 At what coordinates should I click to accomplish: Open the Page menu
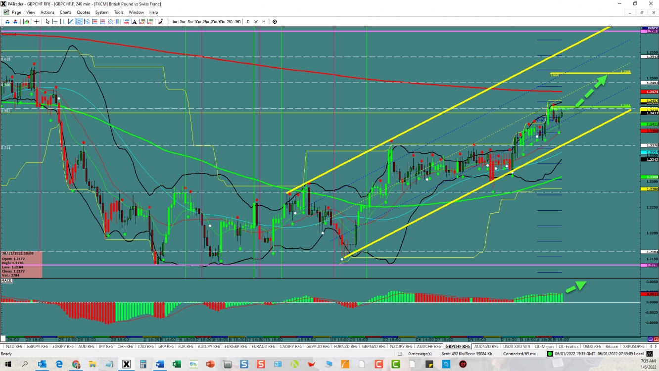pos(16,12)
